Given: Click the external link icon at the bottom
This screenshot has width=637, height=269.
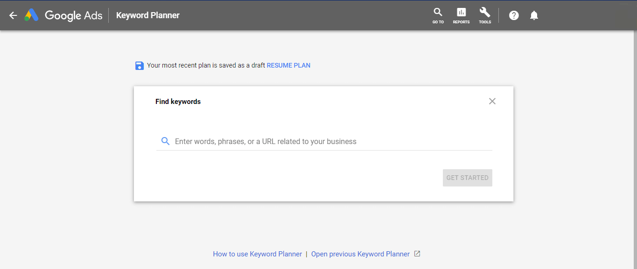Looking at the screenshot, I should tap(417, 254).
